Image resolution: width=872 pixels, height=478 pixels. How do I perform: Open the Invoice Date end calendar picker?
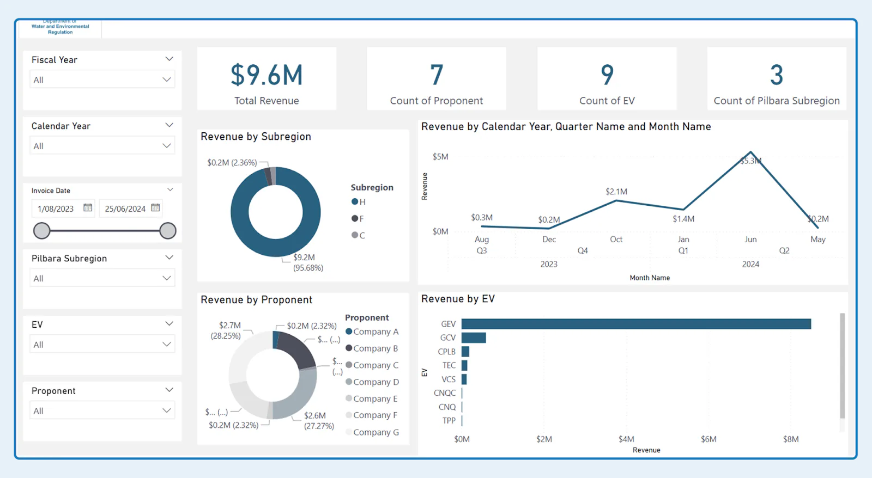[155, 207]
